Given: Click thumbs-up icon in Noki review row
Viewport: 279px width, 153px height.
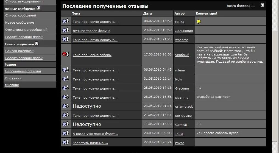Looking at the screenshot, I should tap(66, 79).
